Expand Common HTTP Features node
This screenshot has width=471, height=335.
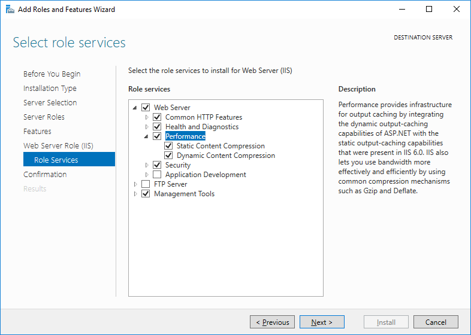point(147,117)
